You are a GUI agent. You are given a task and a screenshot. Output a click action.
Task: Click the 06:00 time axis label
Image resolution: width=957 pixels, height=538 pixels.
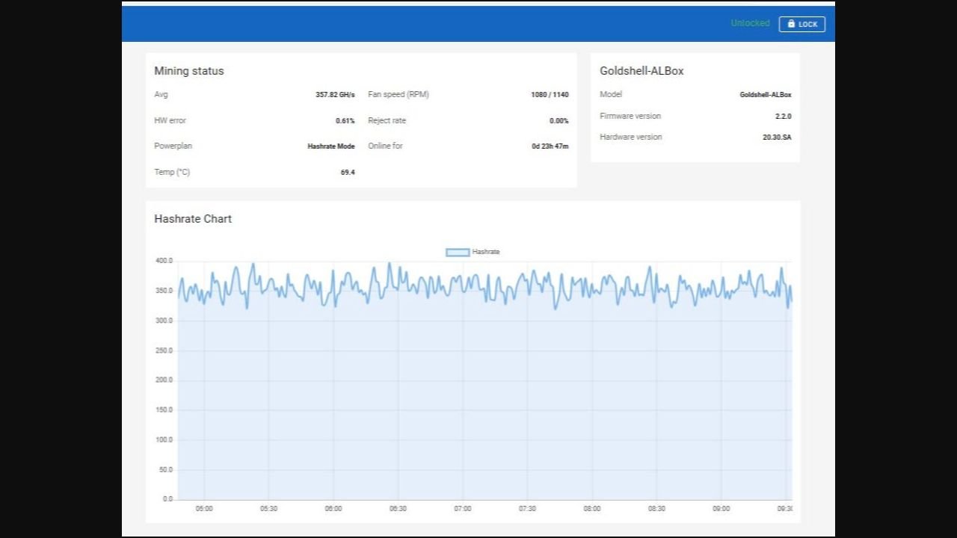tap(333, 509)
